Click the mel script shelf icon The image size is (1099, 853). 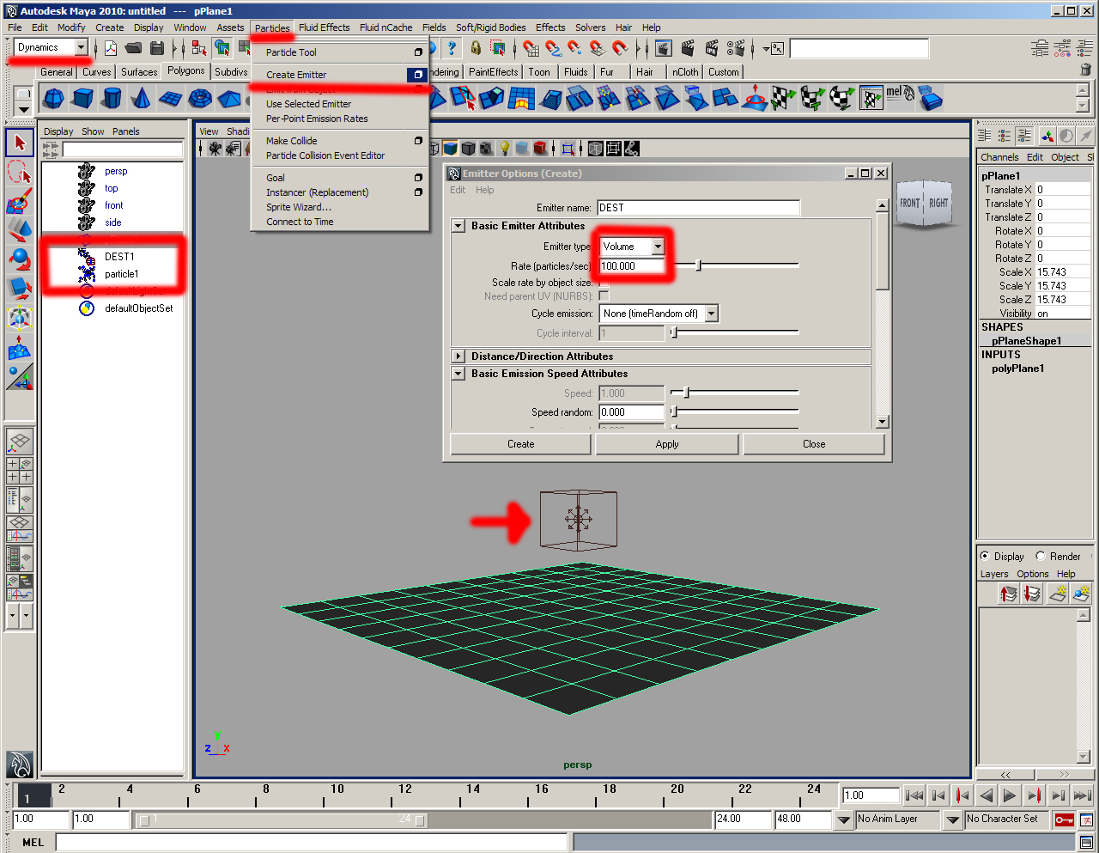(900, 96)
